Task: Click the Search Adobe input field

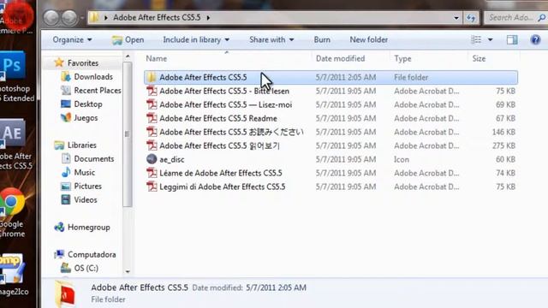Action: (x=515, y=17)
